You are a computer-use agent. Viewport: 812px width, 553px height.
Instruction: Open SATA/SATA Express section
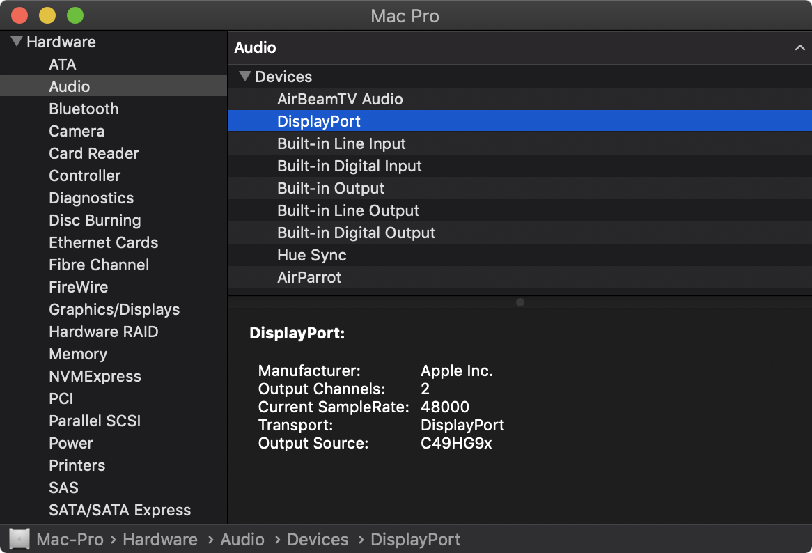pyautogui.click(x=120, y=510)
